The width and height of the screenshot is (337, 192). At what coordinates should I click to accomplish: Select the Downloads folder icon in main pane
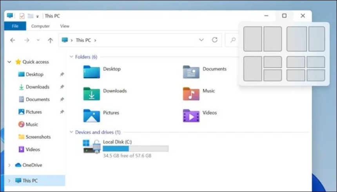point(92,94)
